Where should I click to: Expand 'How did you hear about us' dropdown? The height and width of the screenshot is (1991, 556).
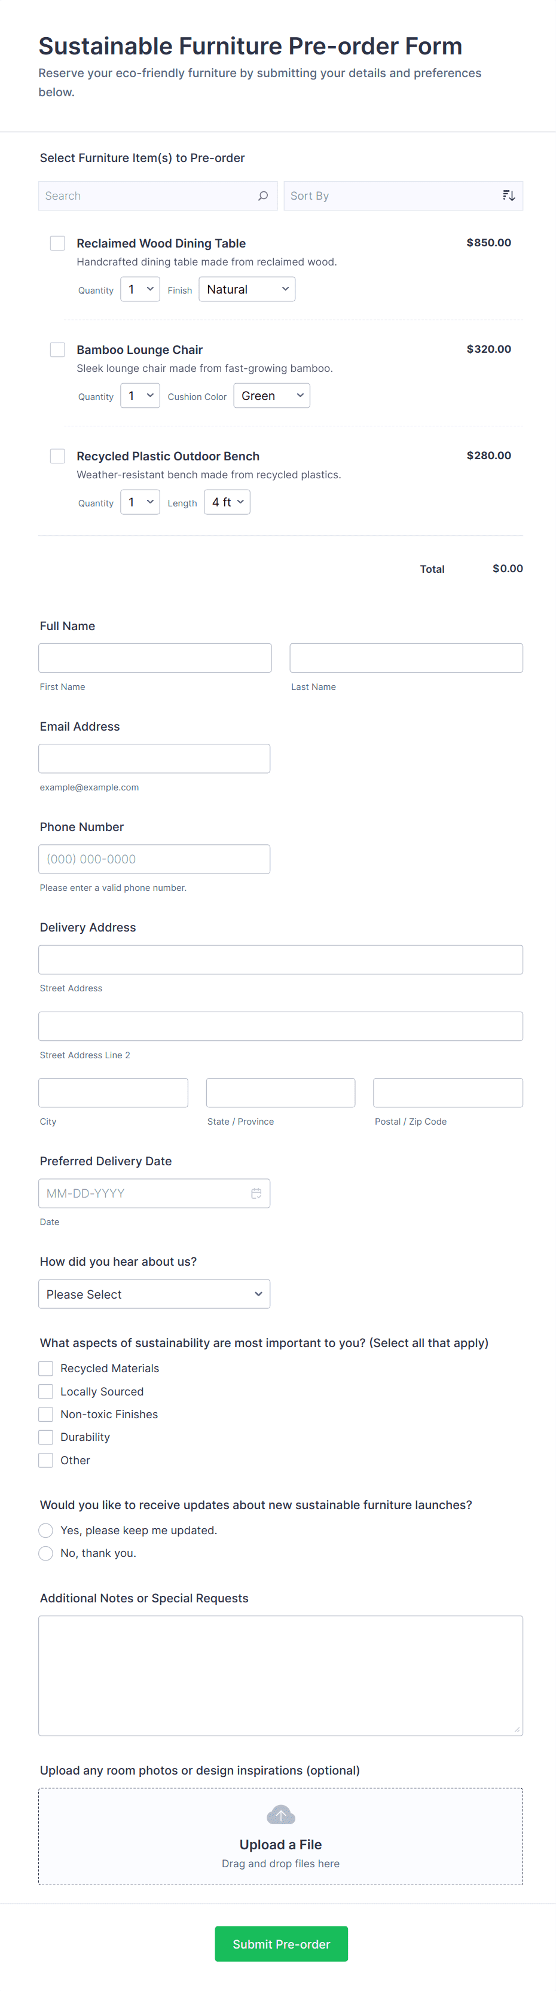tap(154, 1294)
